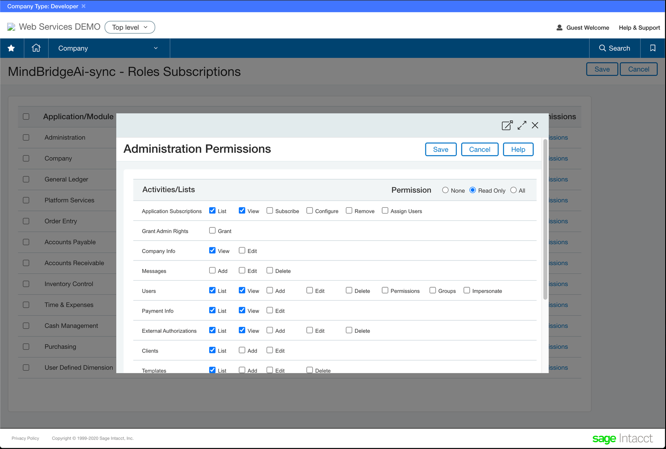Click the User Defined Dimension row label

(79, 367)
